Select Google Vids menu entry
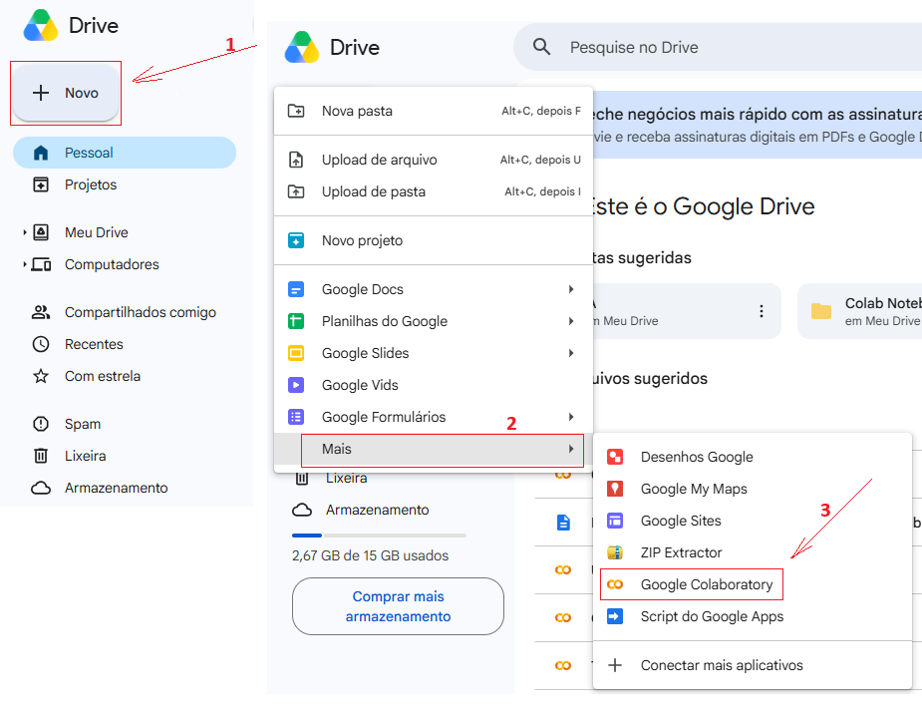This screenshot has height=717, width=922. pos(434,385)
